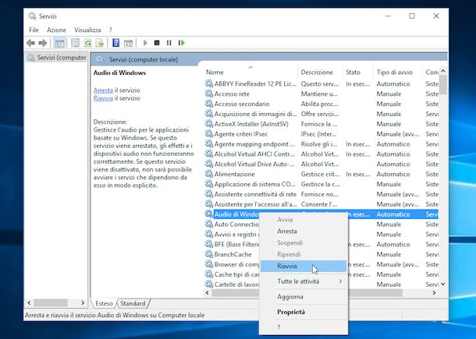Choose Arresta in the context menu
476x339 pixels.
pos(304,231)
